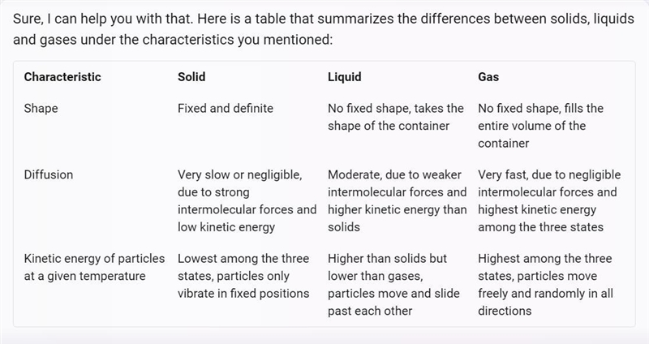Click the Kinetic energy of particles row label
Image resolution: width=649 pixels, height=344 pixels.
94,268
